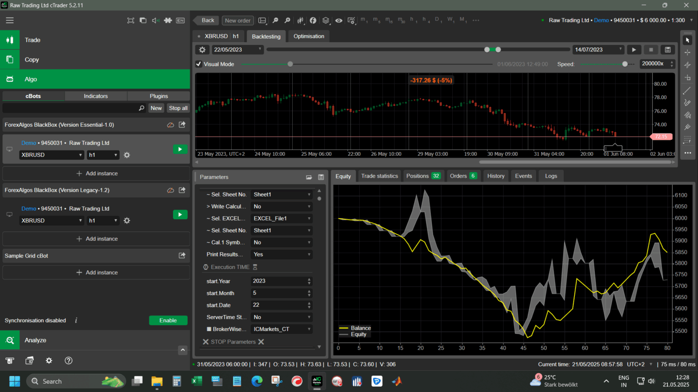Uncheck the Visual Mode checkbox
The height and width of the screenshot is (392, 698).
(x=199, y=64)
